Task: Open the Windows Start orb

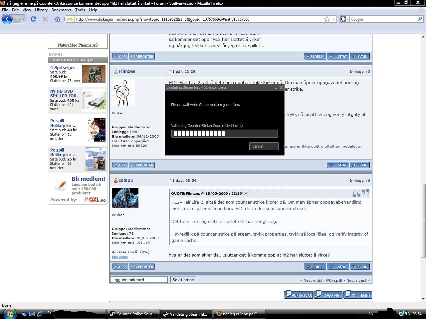Action: pyautogui.click(x=9, y=313)
